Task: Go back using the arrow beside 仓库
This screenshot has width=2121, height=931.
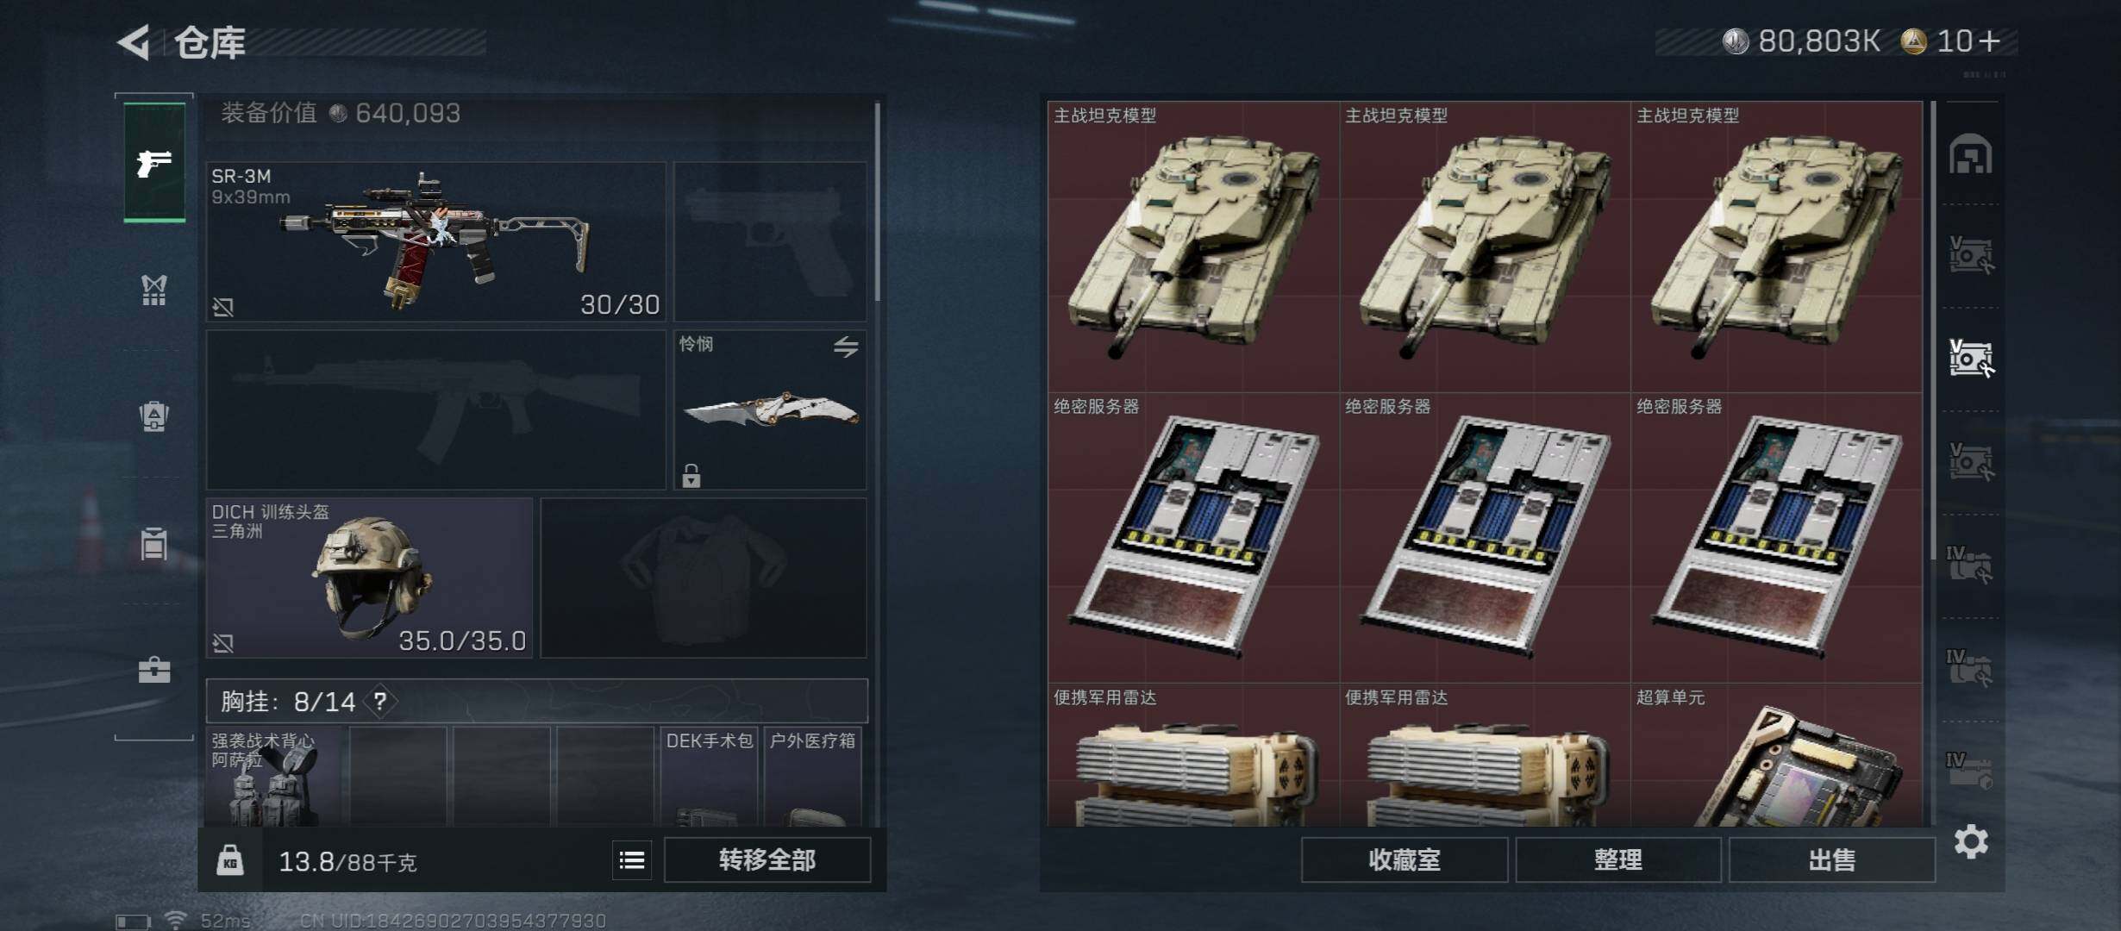Action: pos(135,42)
